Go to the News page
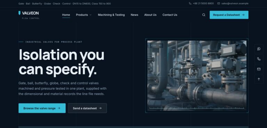 (134, 15)
